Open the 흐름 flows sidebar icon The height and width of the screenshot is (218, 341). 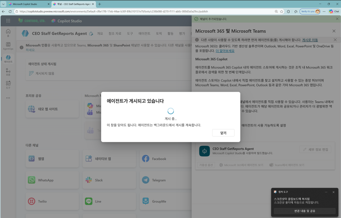coord(8,72)
